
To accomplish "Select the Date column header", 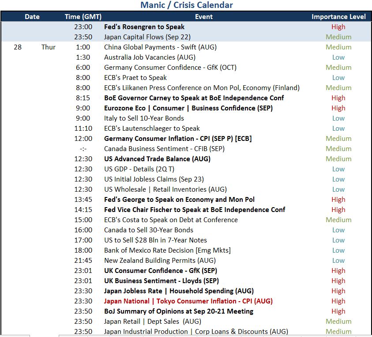I will [x=32, y=17].
